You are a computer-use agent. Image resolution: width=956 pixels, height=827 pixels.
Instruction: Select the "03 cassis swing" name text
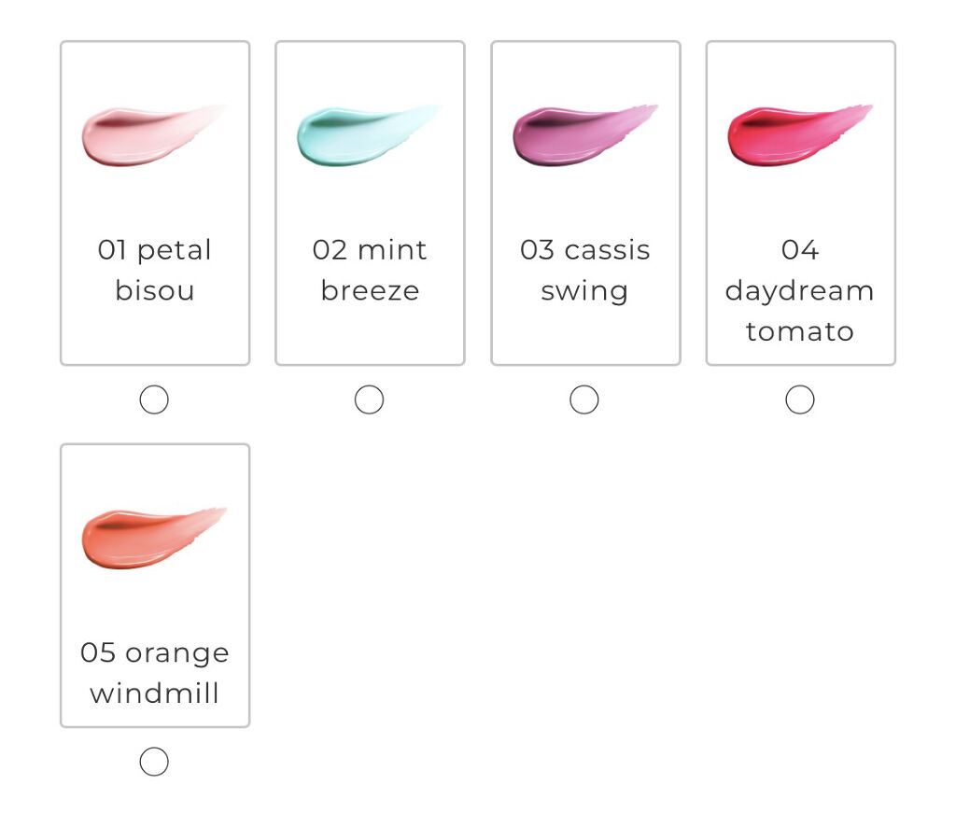[x=585, y=270]
